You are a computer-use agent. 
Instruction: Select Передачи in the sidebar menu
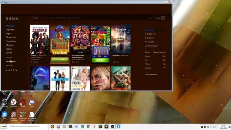coord(10,41)
